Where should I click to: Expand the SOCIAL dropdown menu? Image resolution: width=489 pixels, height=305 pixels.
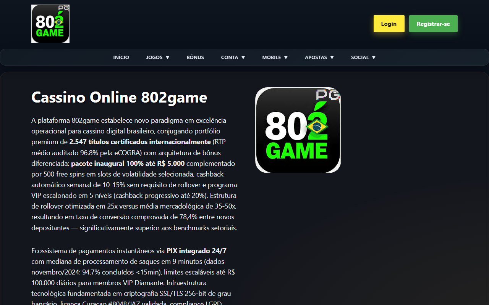[x=363, y=57]
